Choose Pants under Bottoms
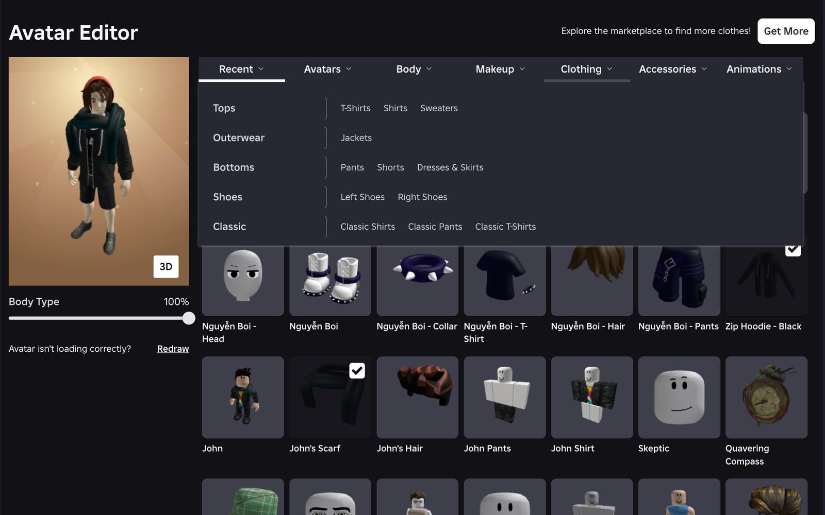The image size is (825, 515). click(352, 167)
